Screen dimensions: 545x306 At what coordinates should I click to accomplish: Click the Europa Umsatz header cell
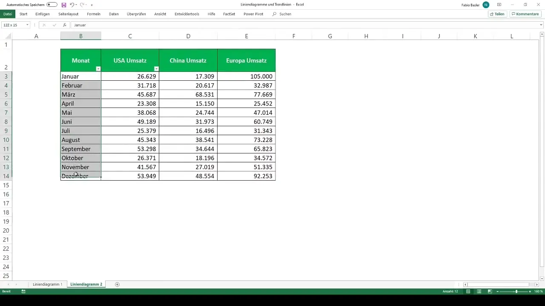tap(247, 60)
